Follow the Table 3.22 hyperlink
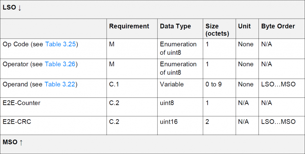Viewport: 305px width, 154px height. tap(61, 84)
